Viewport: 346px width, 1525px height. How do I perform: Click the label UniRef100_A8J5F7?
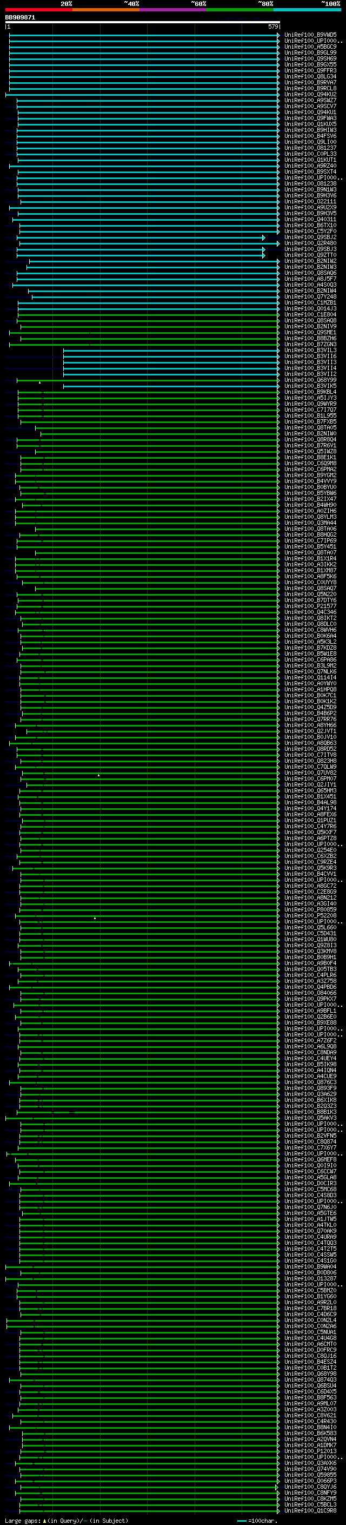click(310, 279)
